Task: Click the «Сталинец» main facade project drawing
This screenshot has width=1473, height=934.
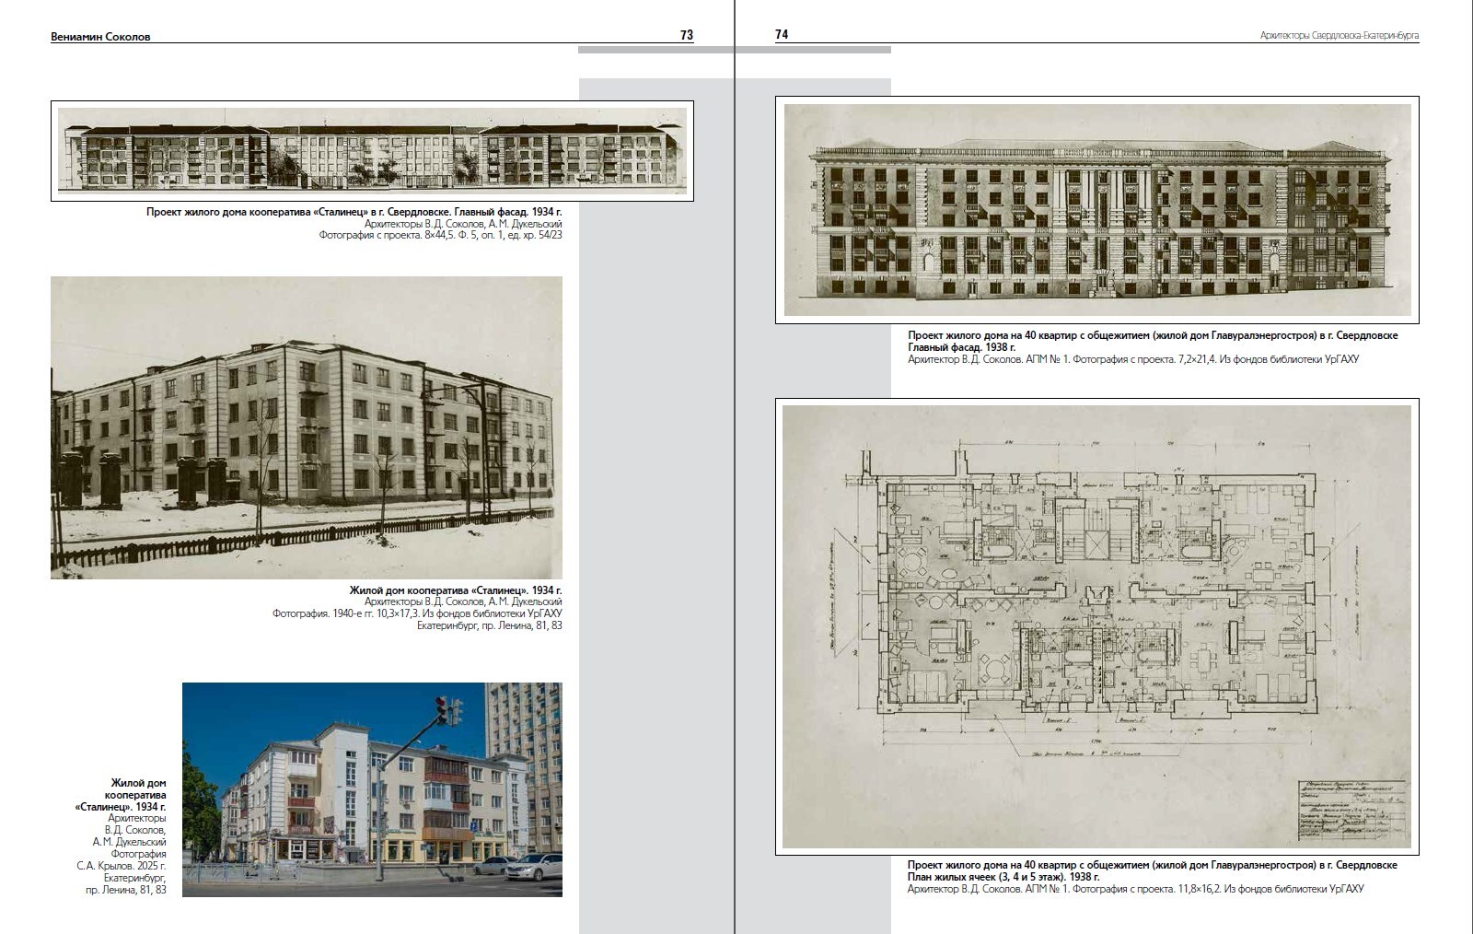Action: 372,150
